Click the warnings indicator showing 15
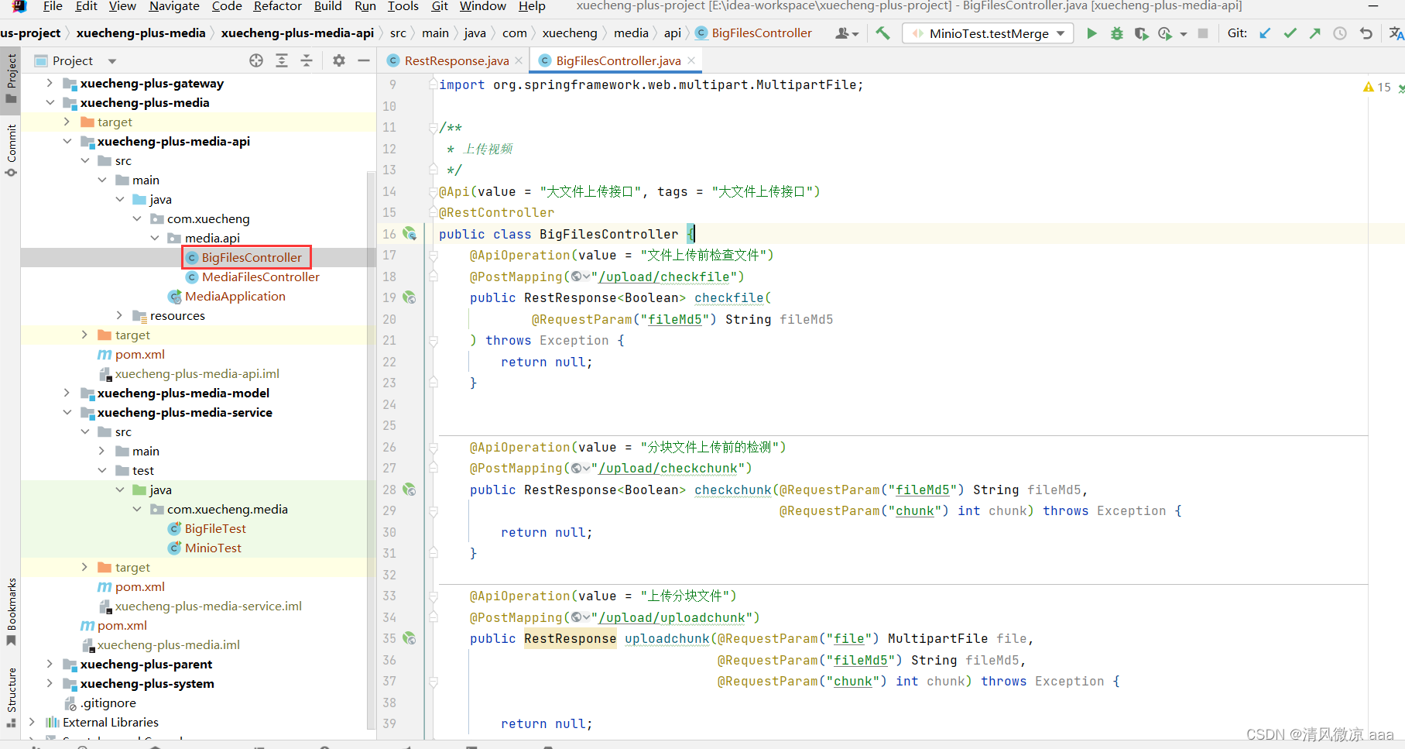The width and height of the screenshot is (1405, 749). click(x=1377, y=88)
